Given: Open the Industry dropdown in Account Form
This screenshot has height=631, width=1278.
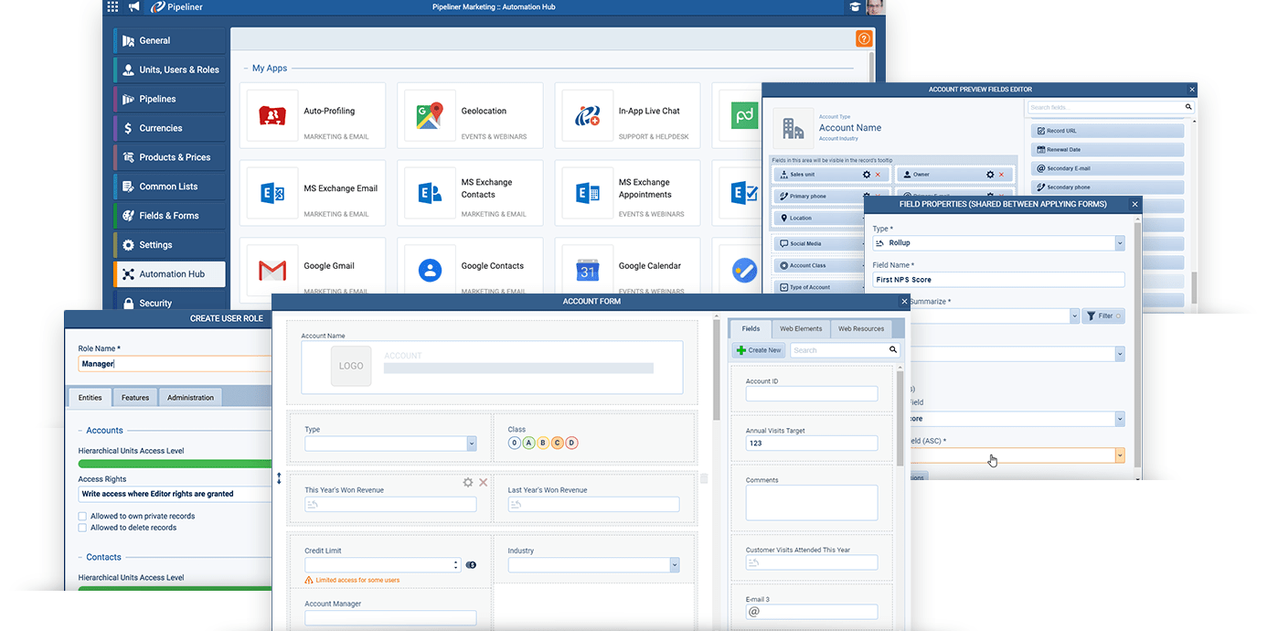Looking at the screenshot, I should [x=675, y=565].
